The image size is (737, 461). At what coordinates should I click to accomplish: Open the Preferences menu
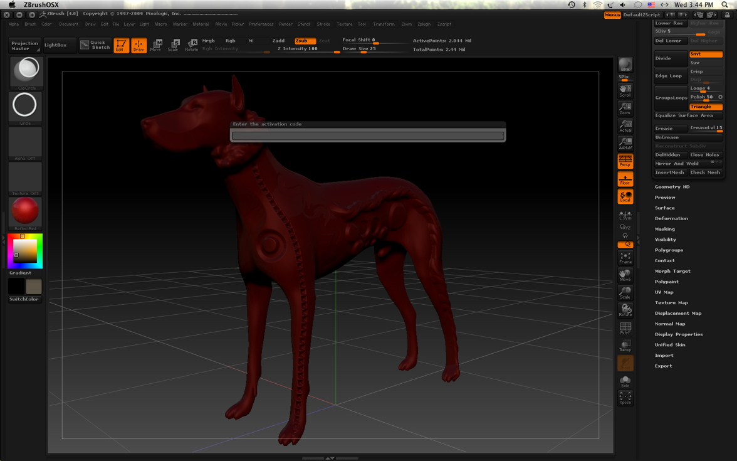click(261, 24)
